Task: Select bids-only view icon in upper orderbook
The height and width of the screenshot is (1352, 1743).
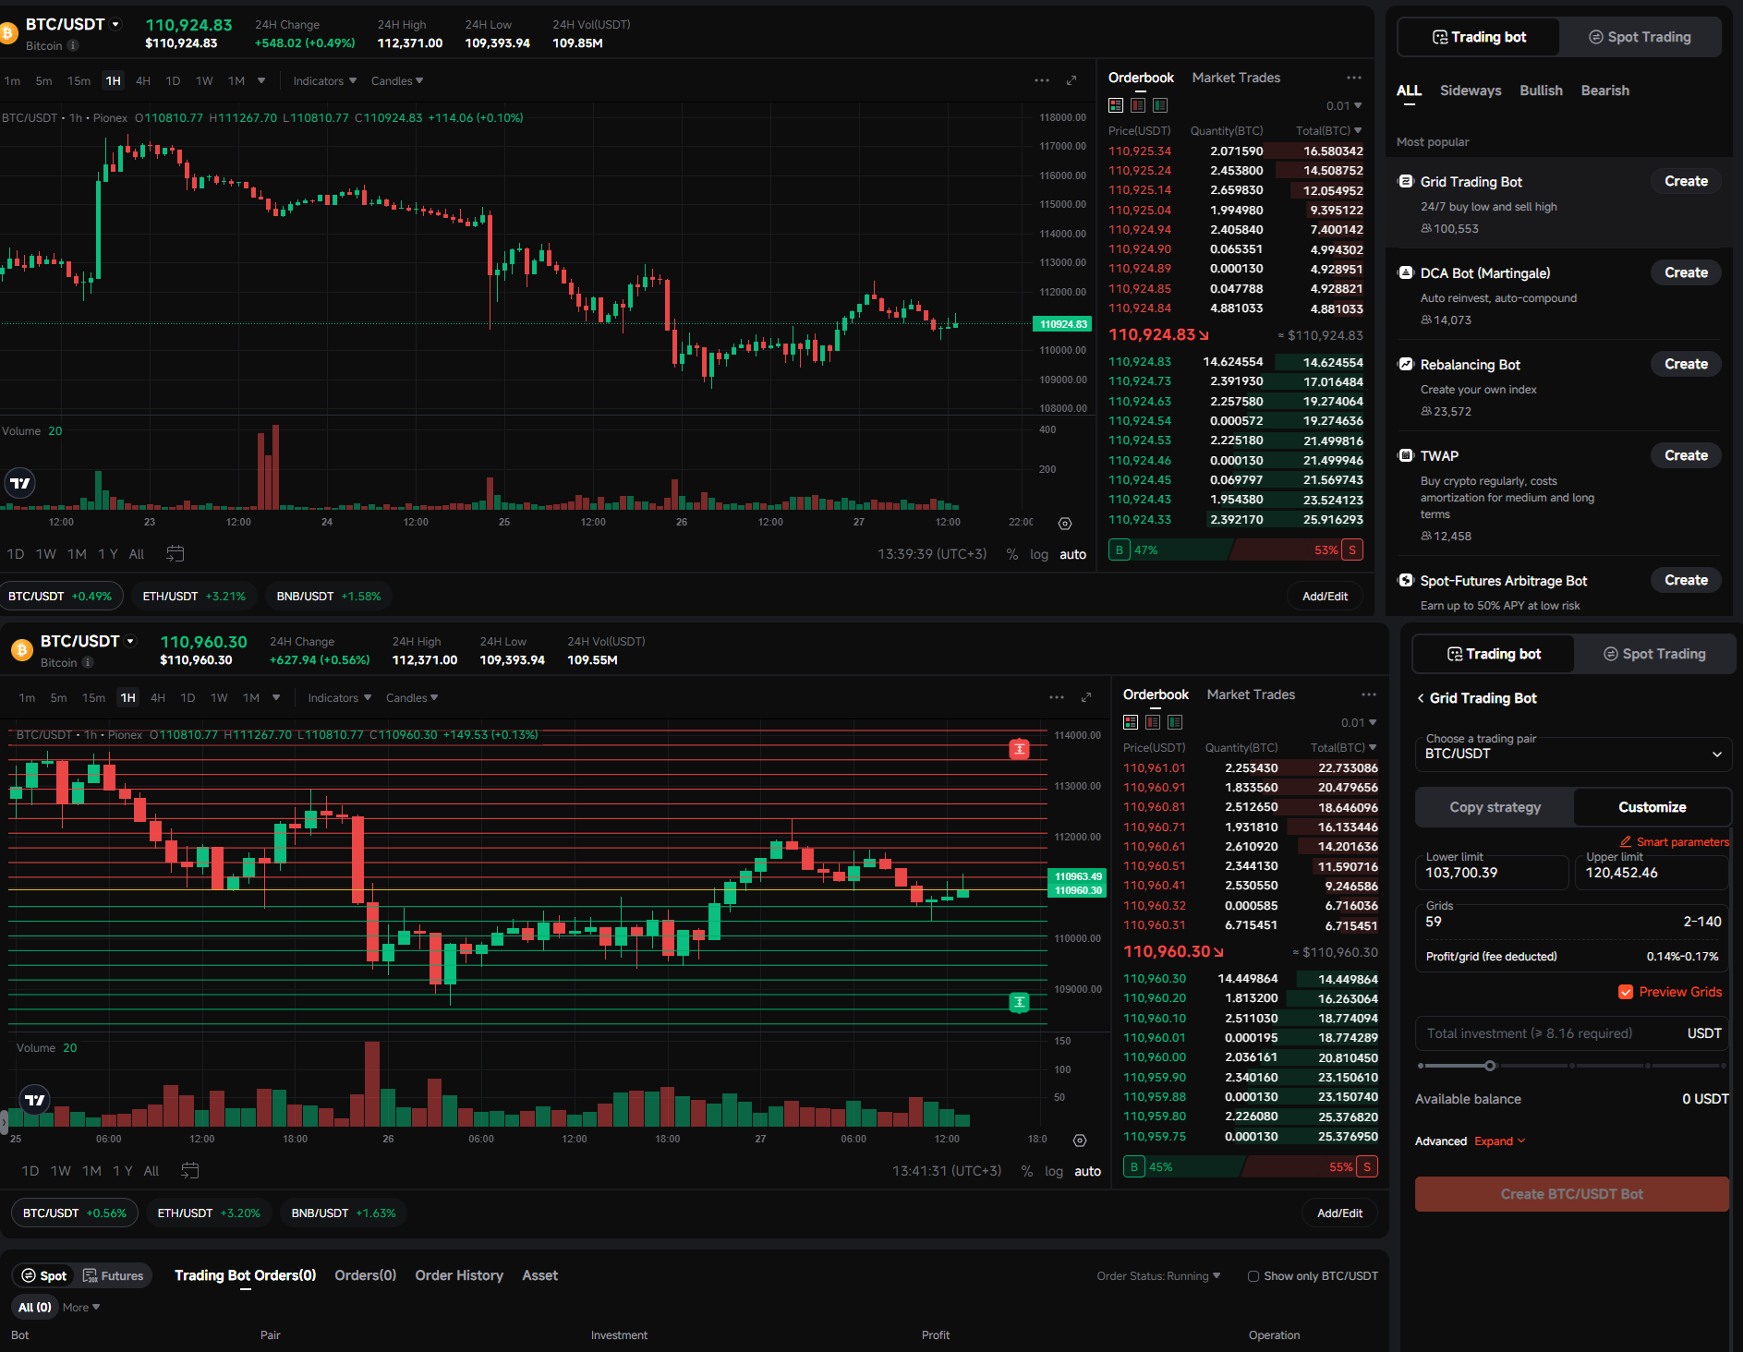Action: 1160,105
